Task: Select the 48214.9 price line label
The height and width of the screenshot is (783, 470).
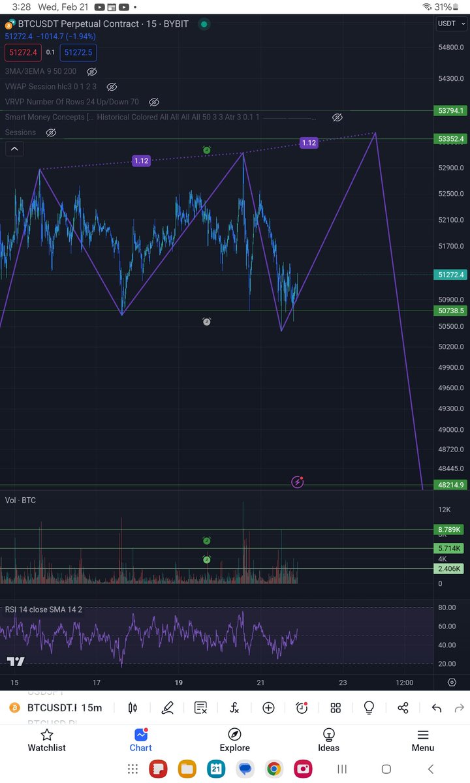Action: pyautogui.click(x=452, y=485)
